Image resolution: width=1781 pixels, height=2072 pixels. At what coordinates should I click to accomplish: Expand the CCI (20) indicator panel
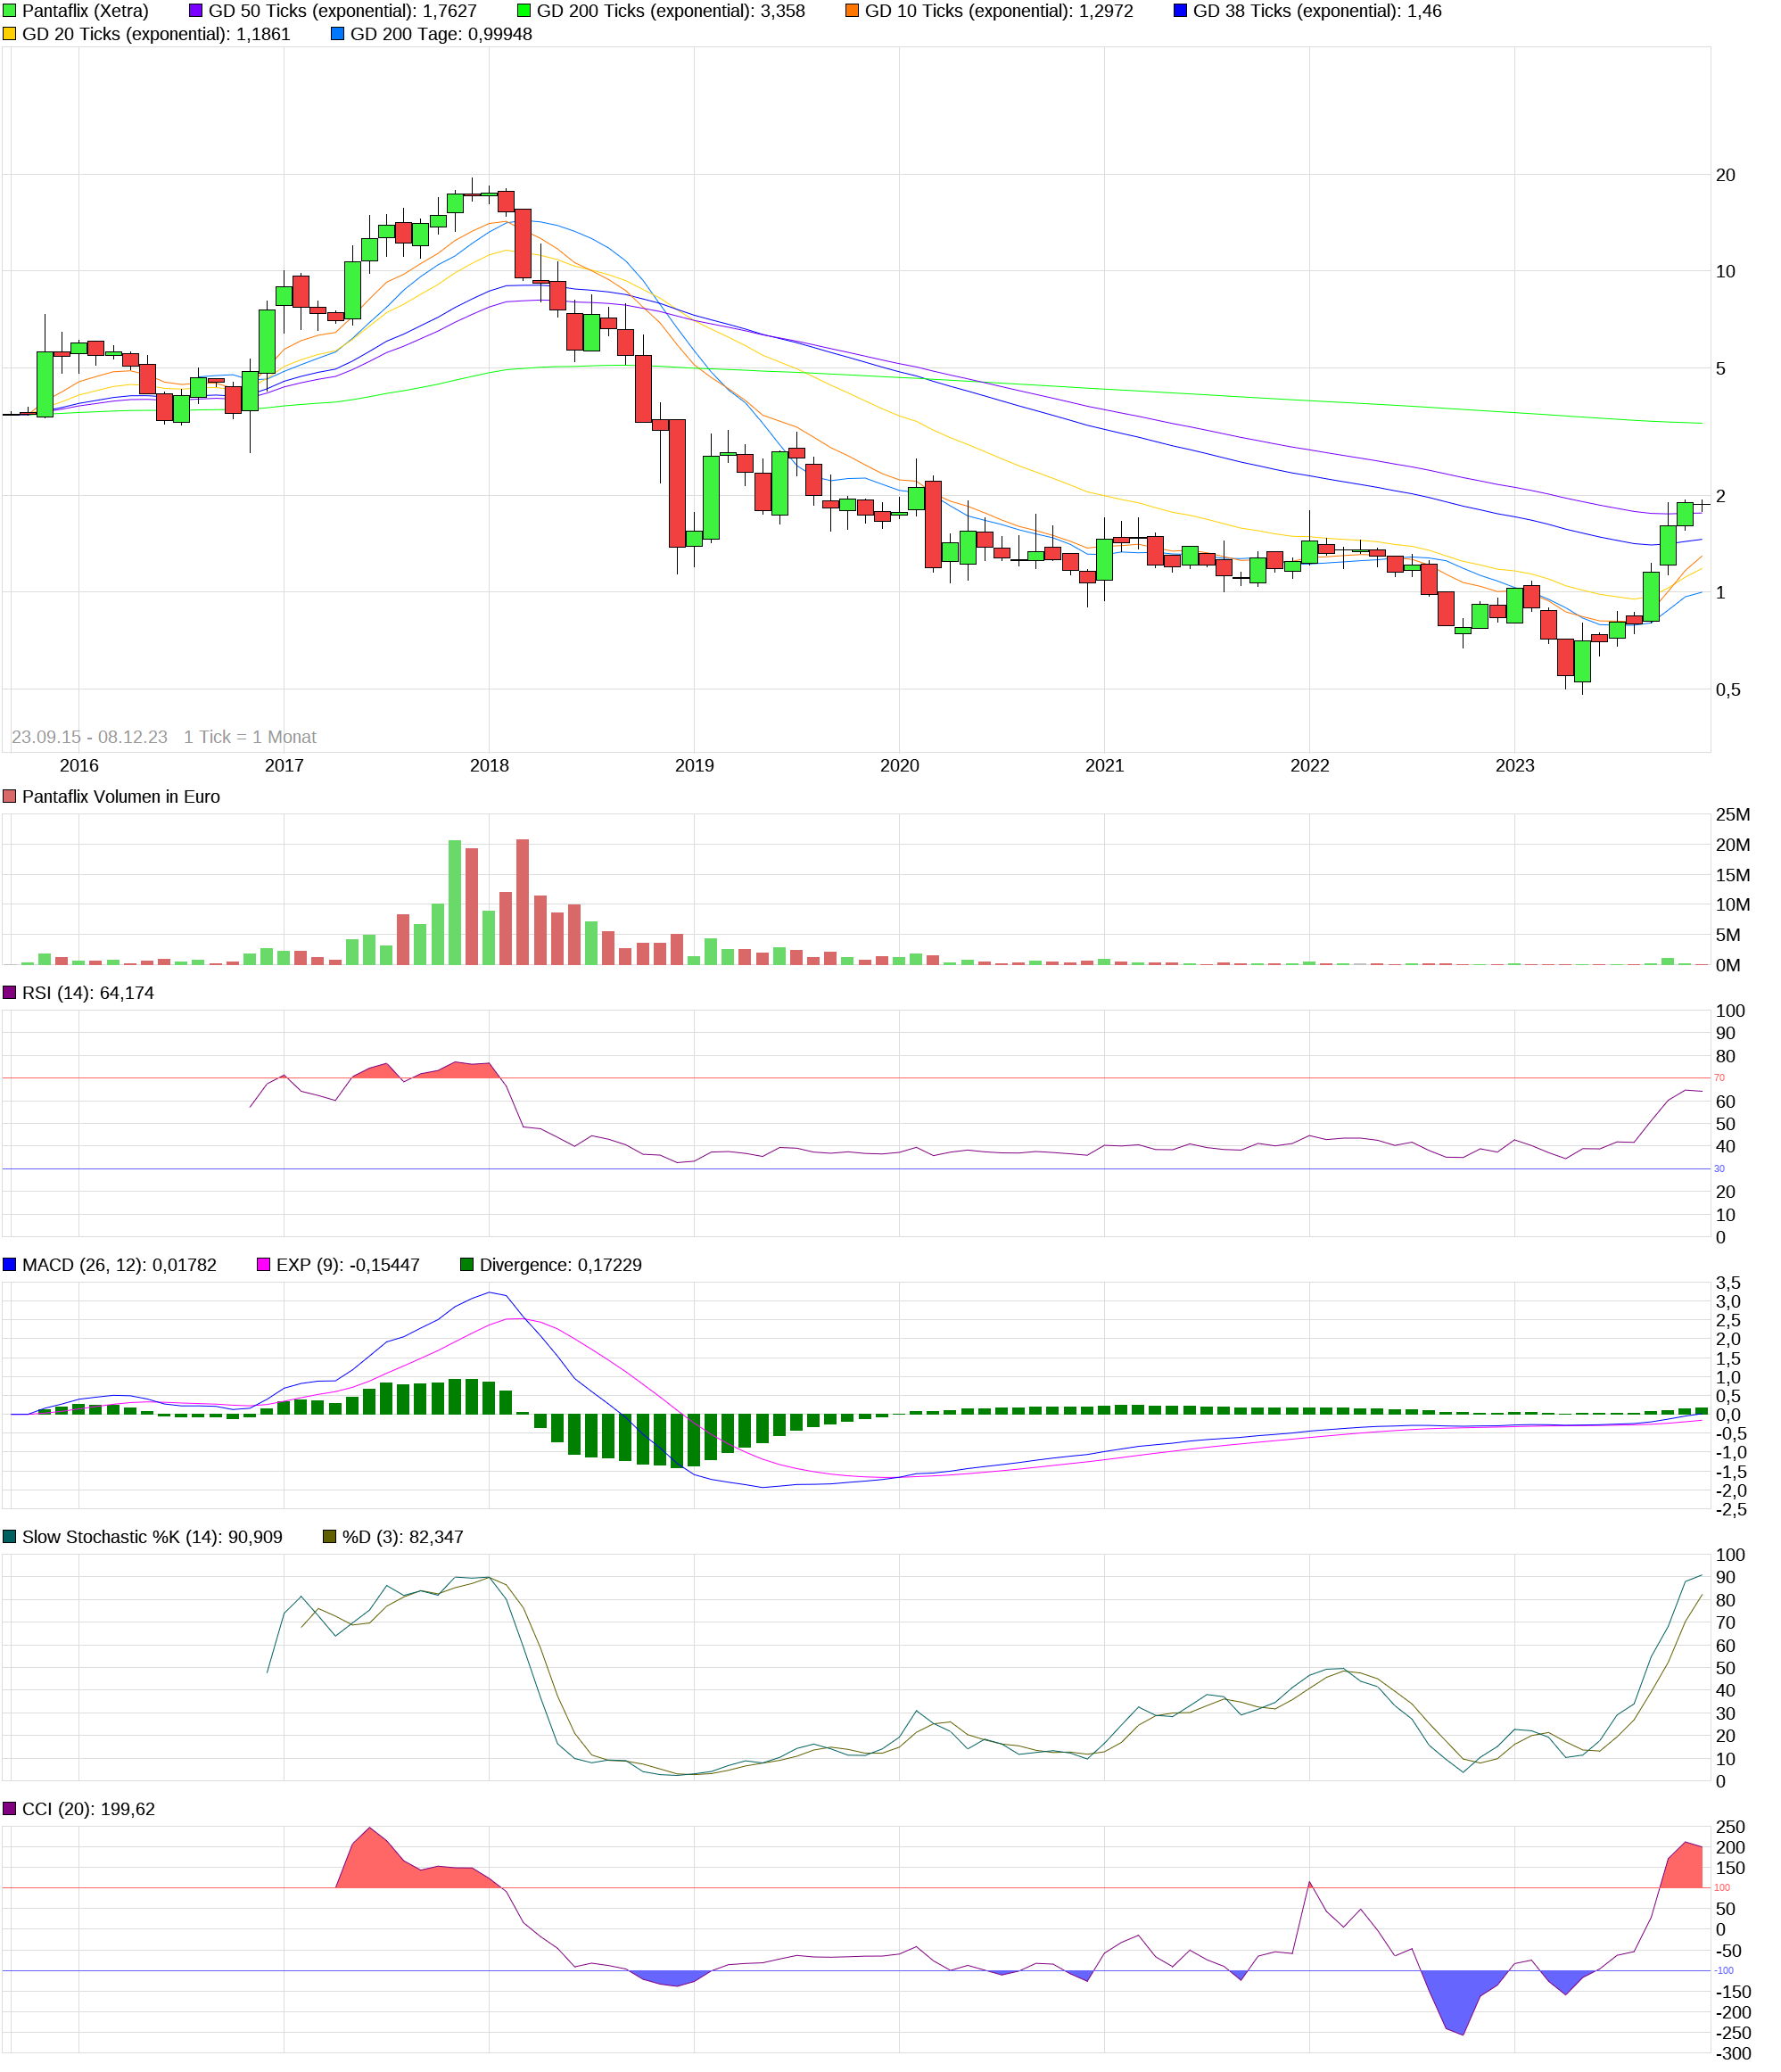(11, 1808)
